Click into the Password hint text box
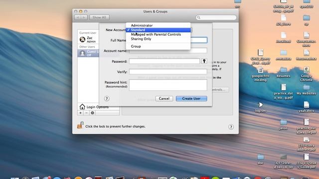Viewport: 319px width, 179px height. coord(168,85)
